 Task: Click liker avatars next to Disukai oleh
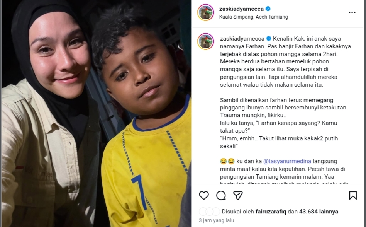[209, 212]
